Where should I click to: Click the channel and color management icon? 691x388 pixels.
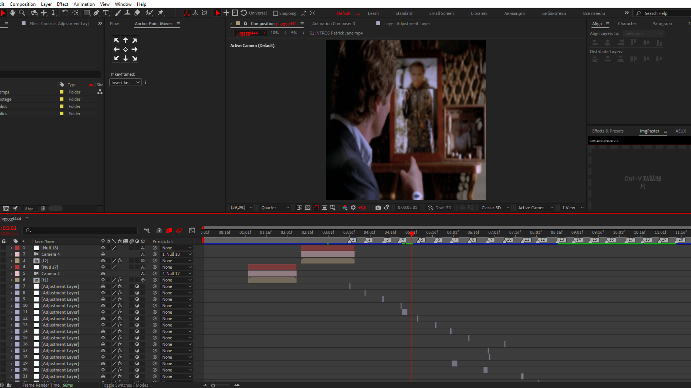point(345,207)
